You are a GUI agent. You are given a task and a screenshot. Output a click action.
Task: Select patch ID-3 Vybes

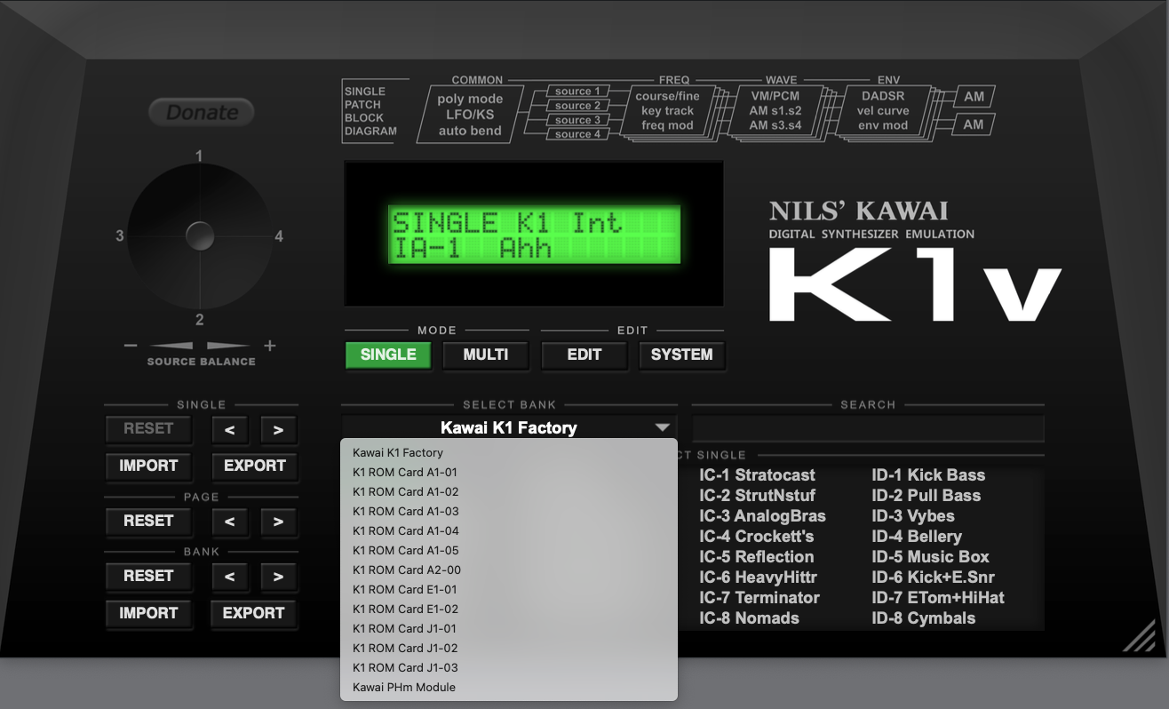tap(913, 516)
